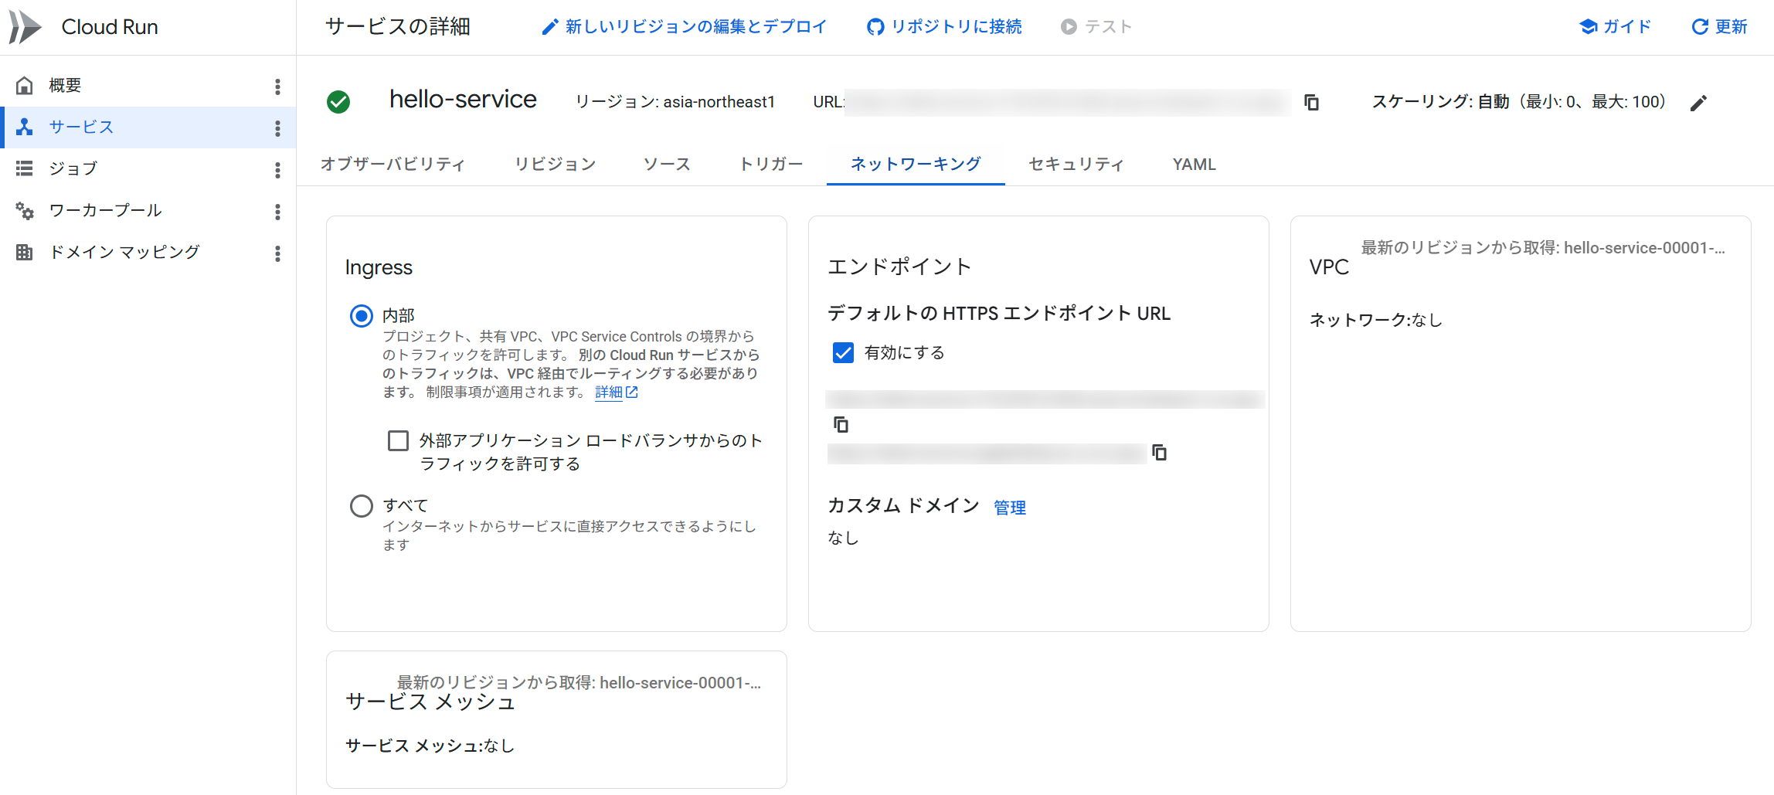Select the 内部 ingress radio button
1774x795 pixels.
click(x=362, y=316)
